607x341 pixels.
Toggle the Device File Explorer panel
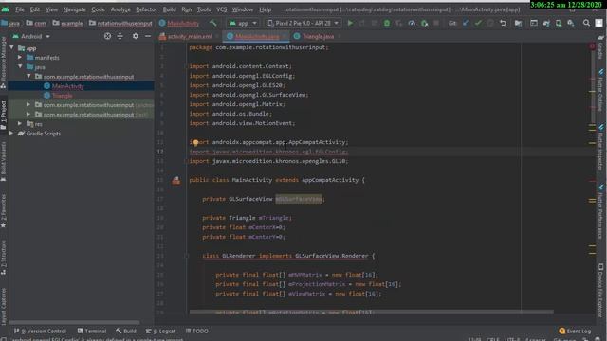(x=600, y=290)
